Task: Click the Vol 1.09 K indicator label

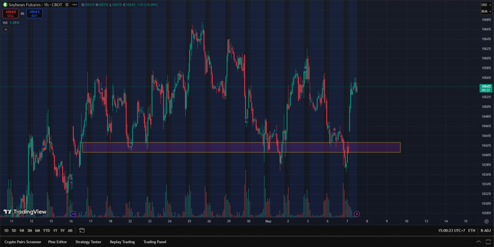Action: pyautogui.click(x=11, y=23)
